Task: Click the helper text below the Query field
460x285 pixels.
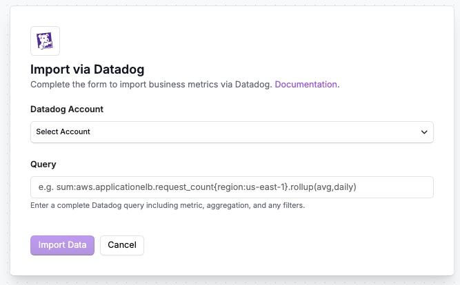Action: coord(168,205)
